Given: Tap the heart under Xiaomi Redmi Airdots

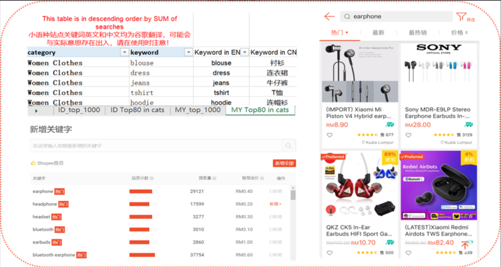Looking at the screenshot, I should (x=408, y=253).
